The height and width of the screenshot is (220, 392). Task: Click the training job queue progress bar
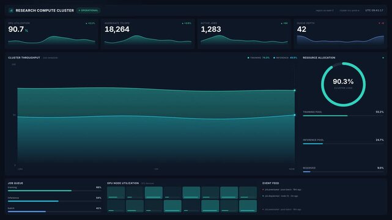(x=54, y=191)
